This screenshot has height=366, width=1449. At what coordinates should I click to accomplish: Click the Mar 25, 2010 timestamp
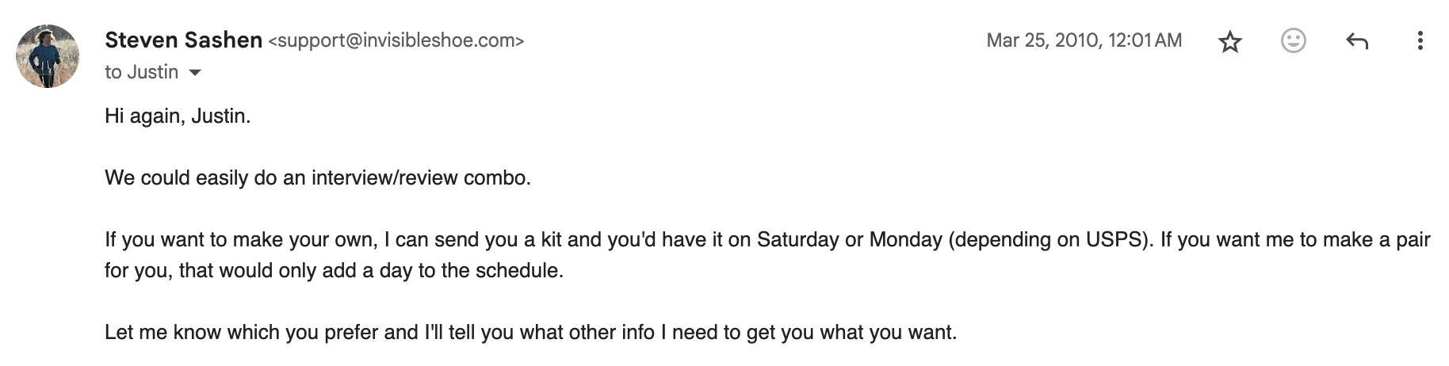[1084, 40]
